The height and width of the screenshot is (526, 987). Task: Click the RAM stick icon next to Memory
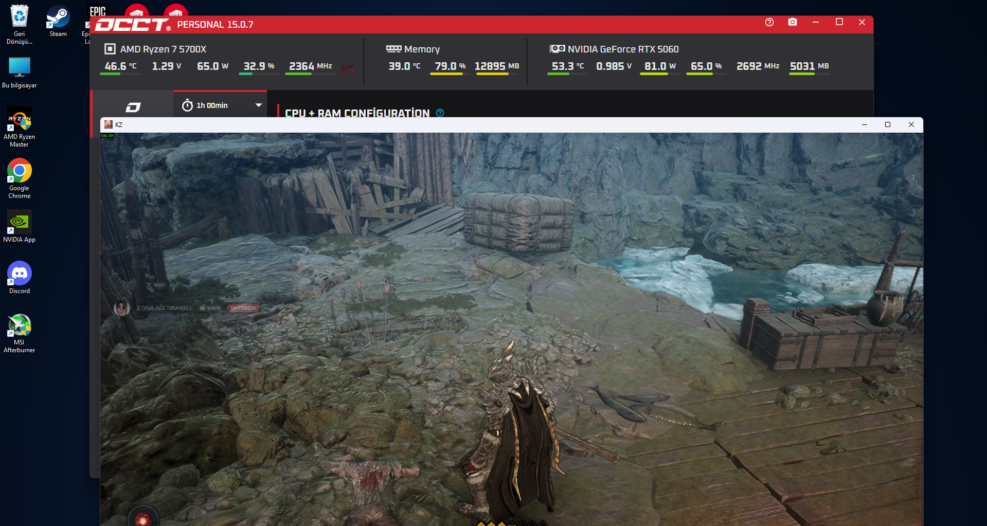click(394, 49)
